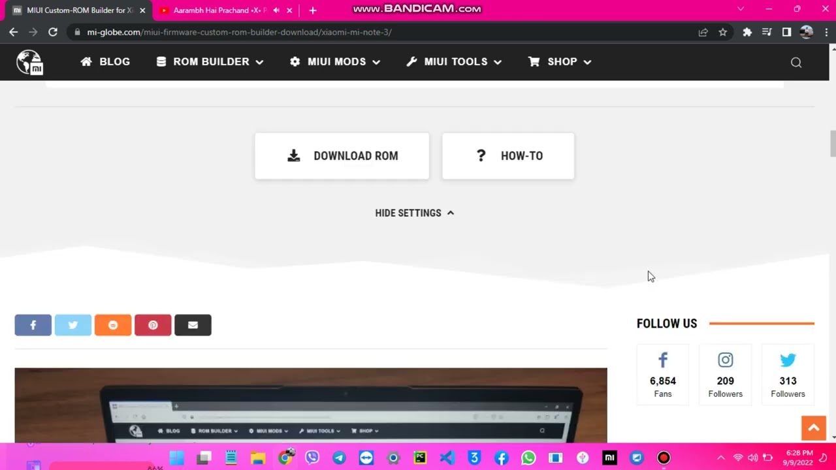Open the Instagram followers box
This screenshot has height=470, width=836.
click(726, 375)
